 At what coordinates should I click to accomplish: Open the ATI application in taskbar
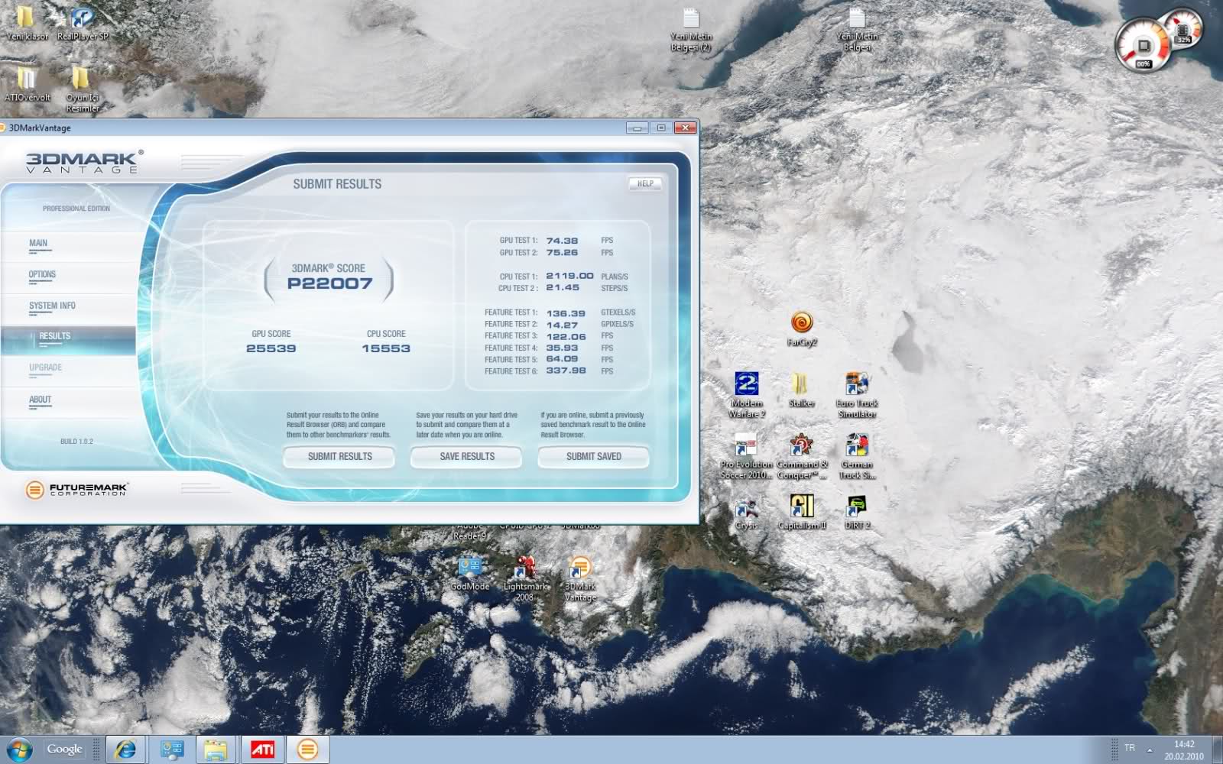262,749
